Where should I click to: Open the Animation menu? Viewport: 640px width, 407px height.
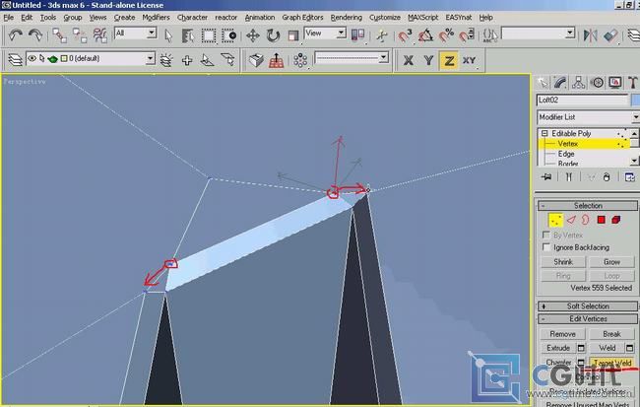click(x=260, y=18)
